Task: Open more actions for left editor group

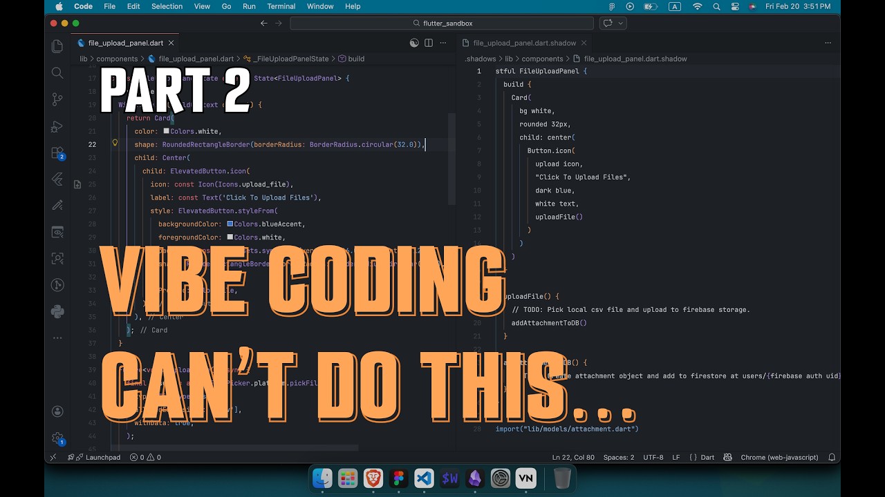Action: [443, 43]
